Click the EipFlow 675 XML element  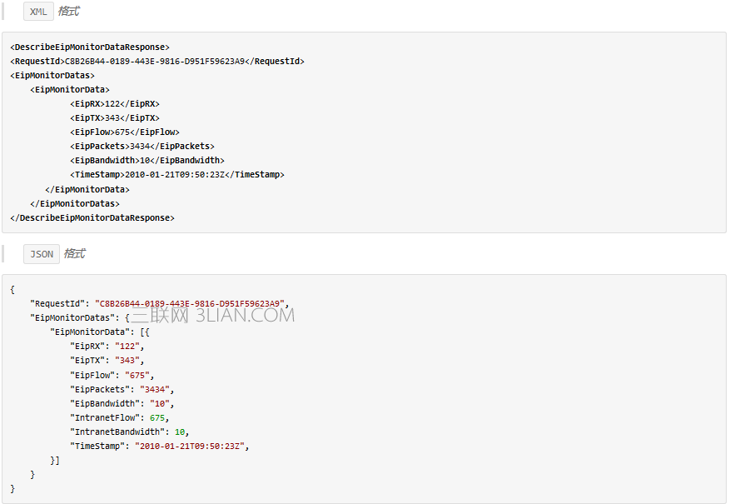tap(124, 132)
